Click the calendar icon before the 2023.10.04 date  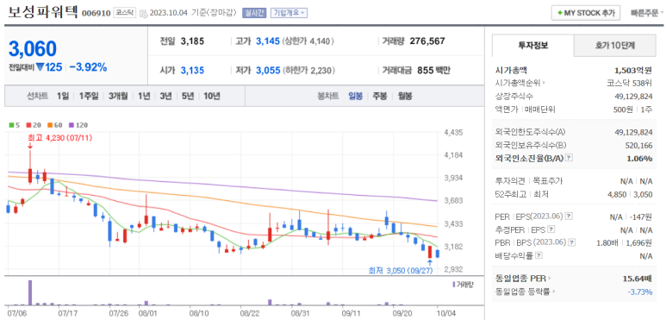tap(144, 13)
